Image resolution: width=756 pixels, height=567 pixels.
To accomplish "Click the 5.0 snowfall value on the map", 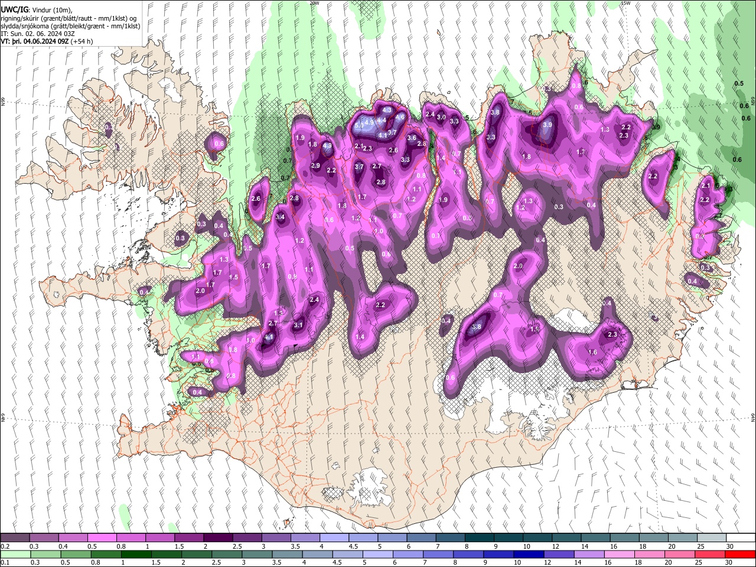I will point(359,125).
